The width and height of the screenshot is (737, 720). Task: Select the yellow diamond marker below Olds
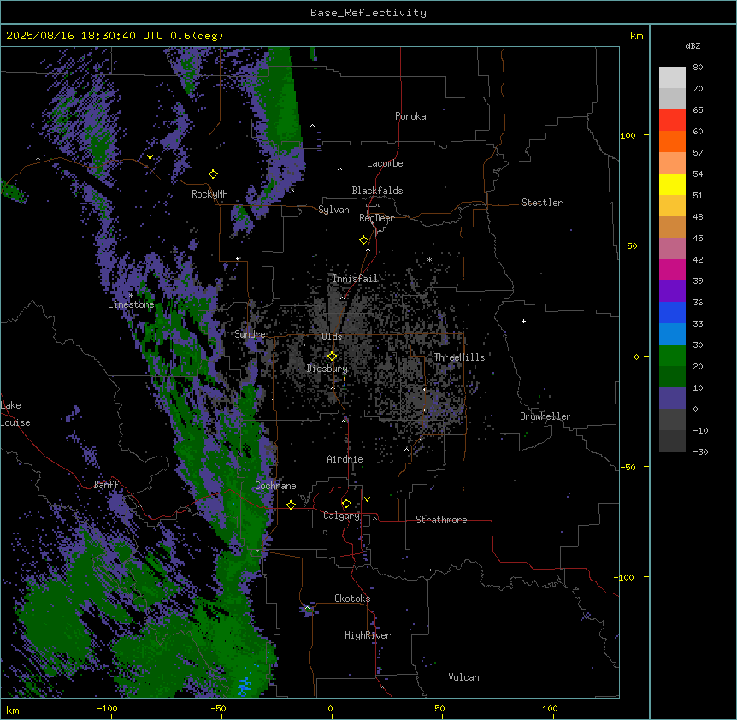pos(332,357)
